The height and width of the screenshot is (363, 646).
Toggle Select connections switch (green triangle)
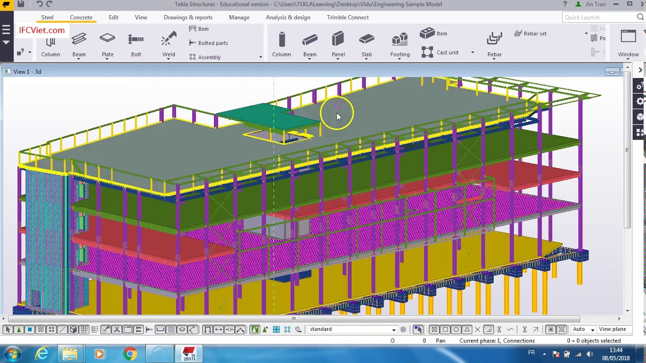click(19, 329)
